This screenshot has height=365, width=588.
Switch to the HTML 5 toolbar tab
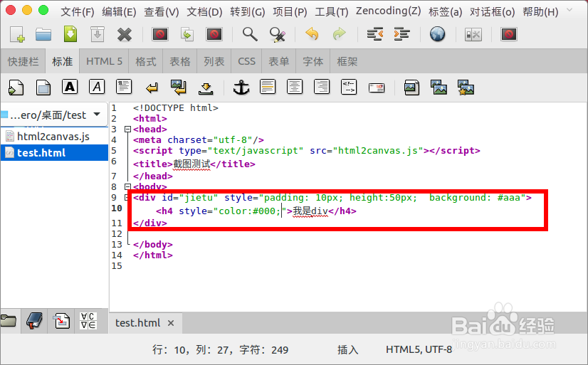click(x=104, y=61)
